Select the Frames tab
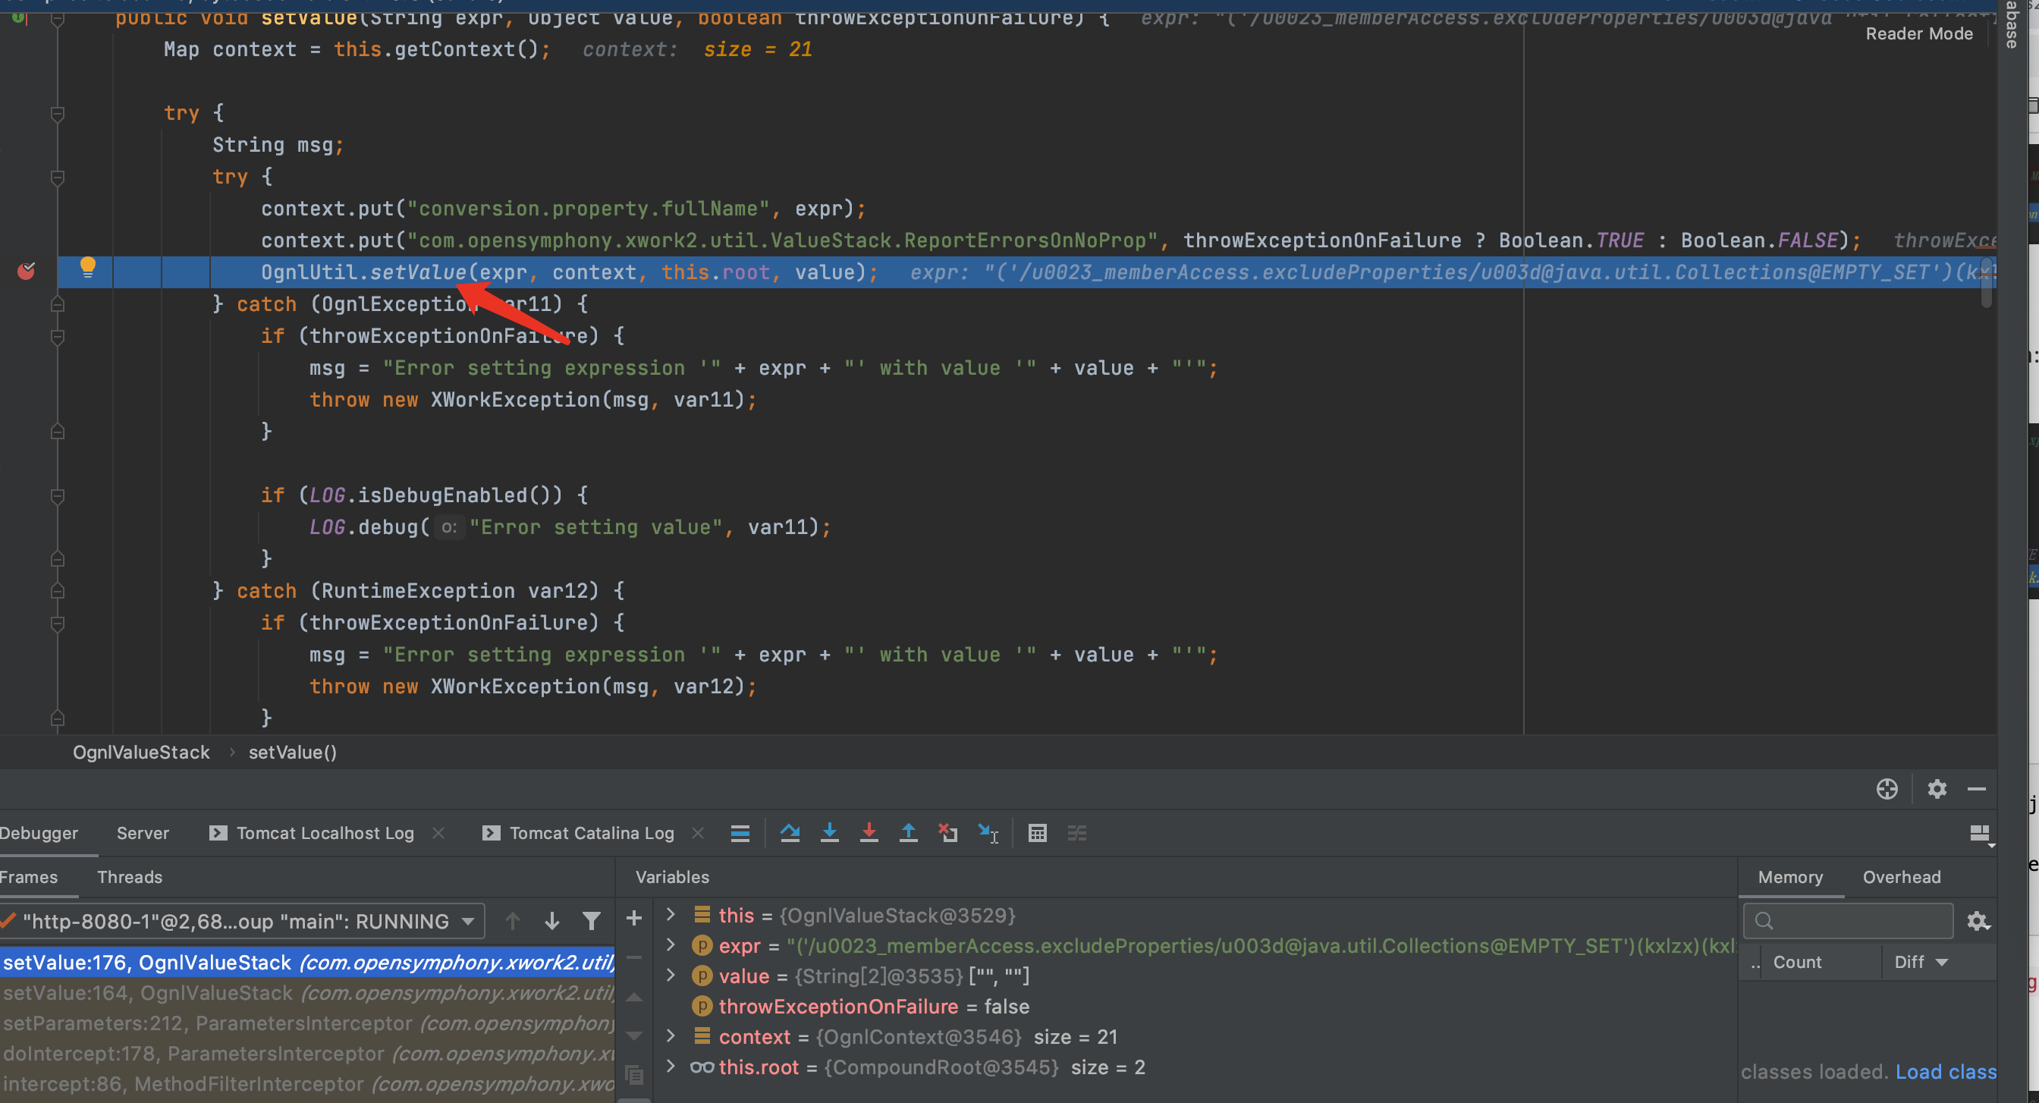2039x1103 pixels. tap(29, 878)
